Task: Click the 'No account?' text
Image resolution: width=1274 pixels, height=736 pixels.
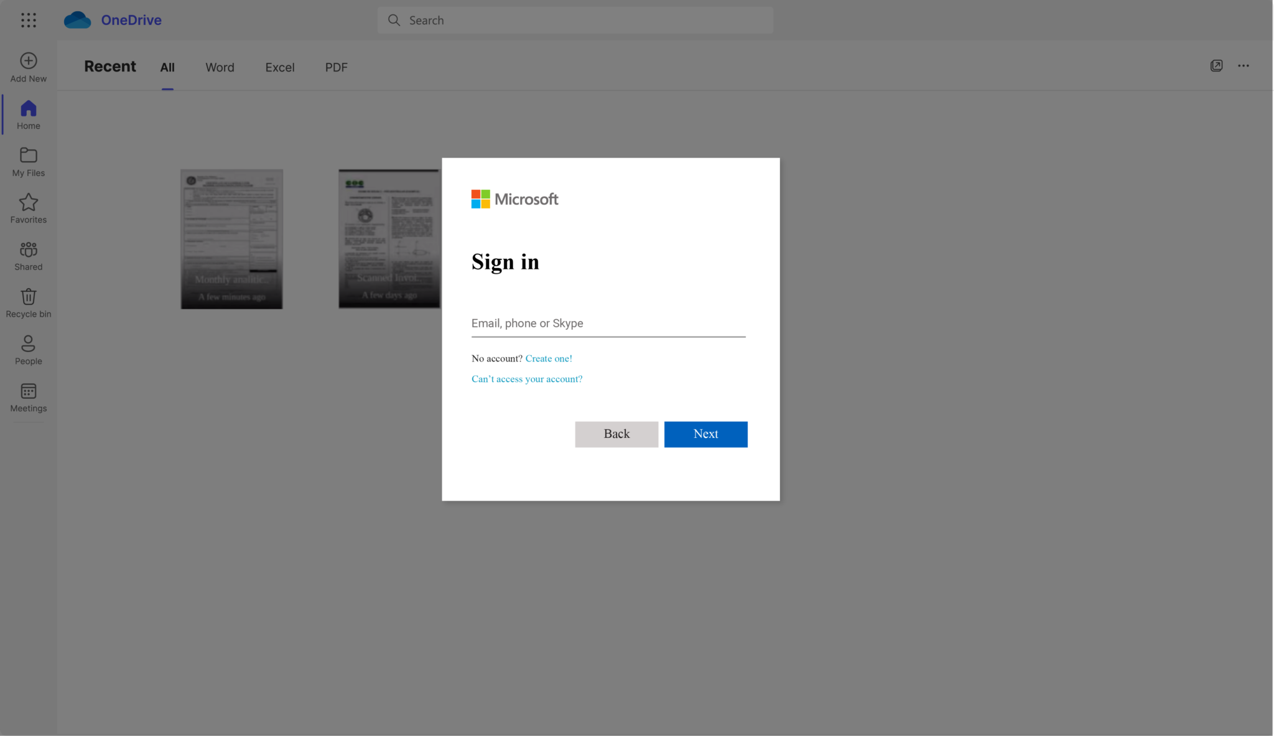Action: tap(497, 358)
